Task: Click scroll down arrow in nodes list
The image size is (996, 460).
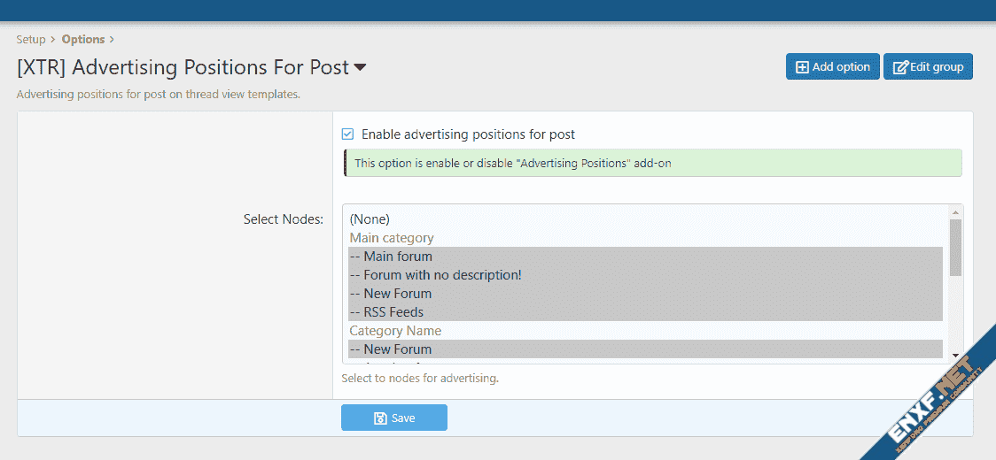Action: 955,356
